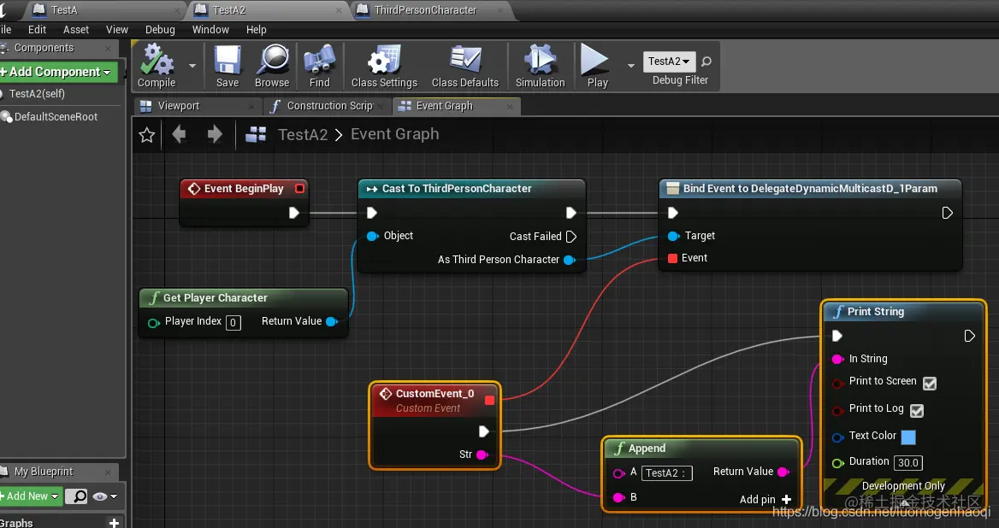999x528 pixels.
Task: Click Get Player Character Return Value pin
Action: point(331,321)
